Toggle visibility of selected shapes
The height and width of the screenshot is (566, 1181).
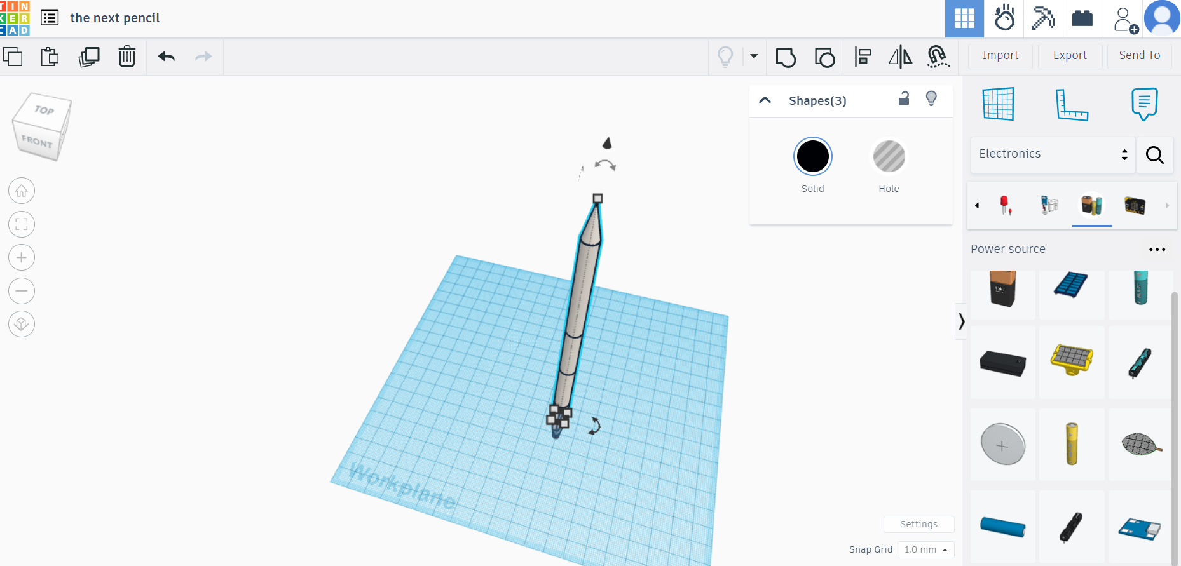tap(931, 98)
